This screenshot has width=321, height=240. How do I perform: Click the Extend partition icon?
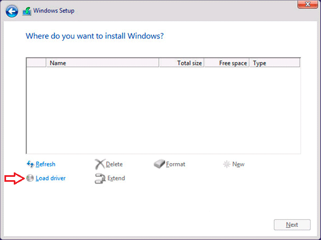100,178
